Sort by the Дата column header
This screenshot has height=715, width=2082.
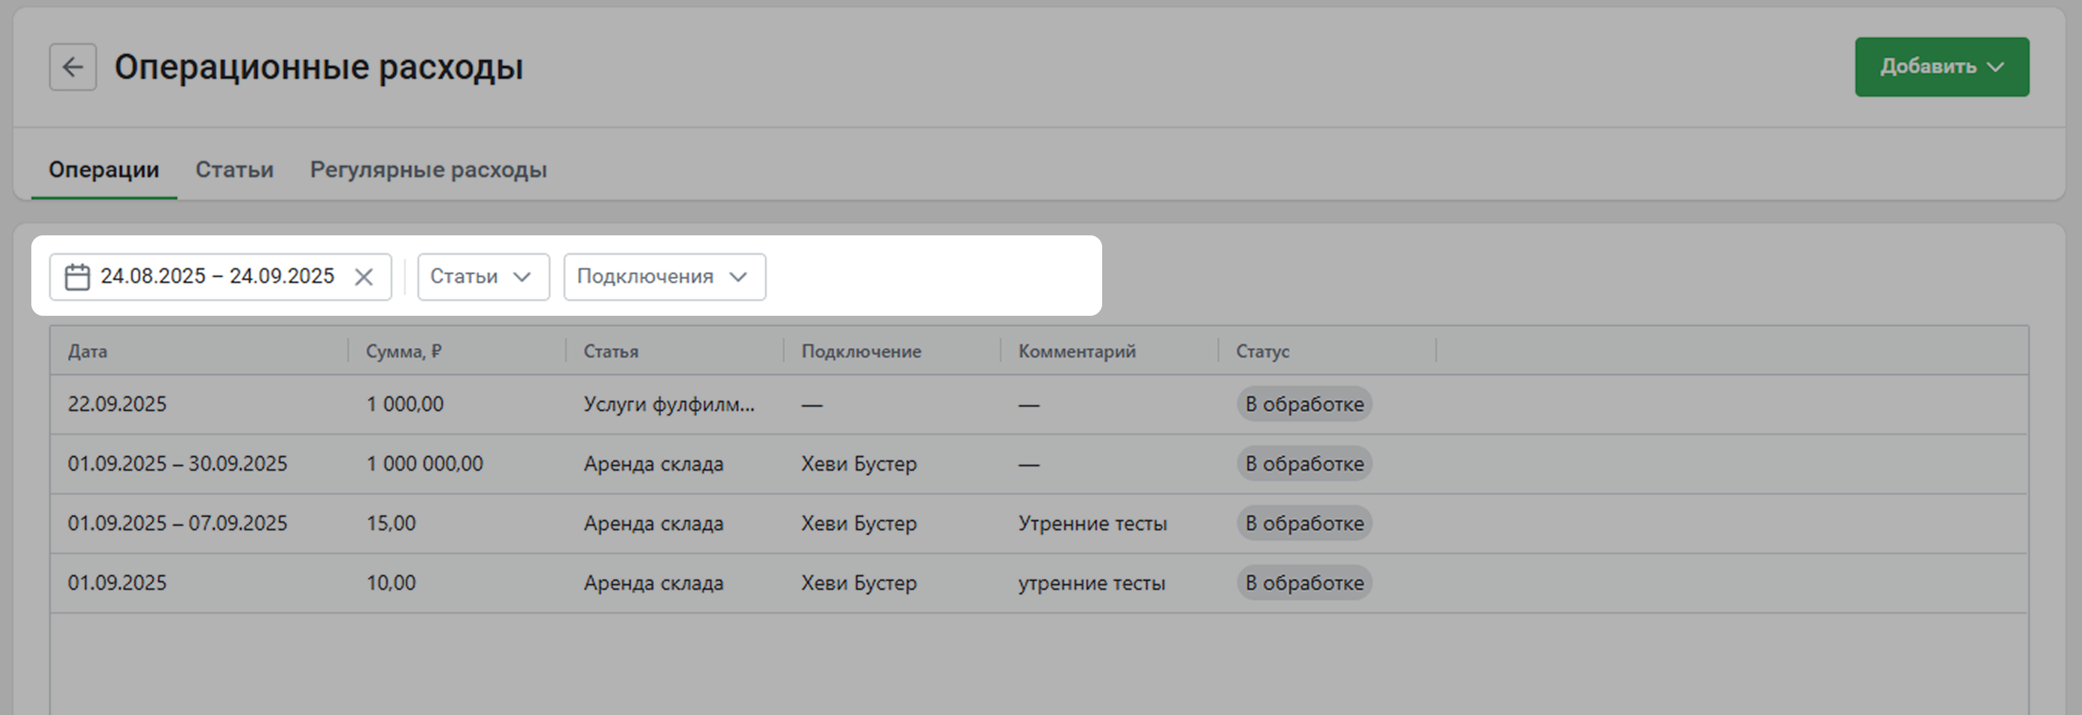(x=87, y=351)
